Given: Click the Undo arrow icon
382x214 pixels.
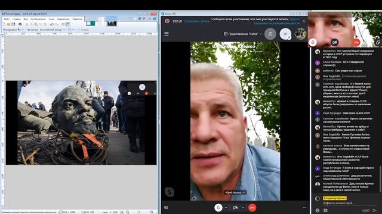Looking at the screenshot, I should (x=52, y=24).
